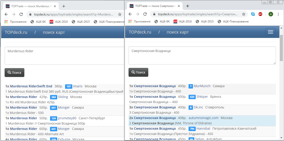Click the reload icon in the left browser window
Screen dimensions: 284x141
[21, 14]
